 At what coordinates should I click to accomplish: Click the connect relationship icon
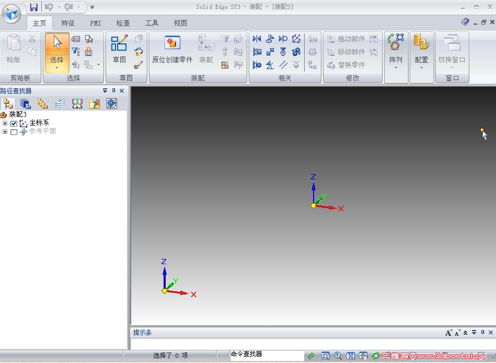click(x=270, y=52)
